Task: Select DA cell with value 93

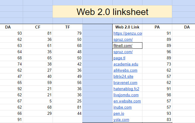Action: tap(12, 33)
